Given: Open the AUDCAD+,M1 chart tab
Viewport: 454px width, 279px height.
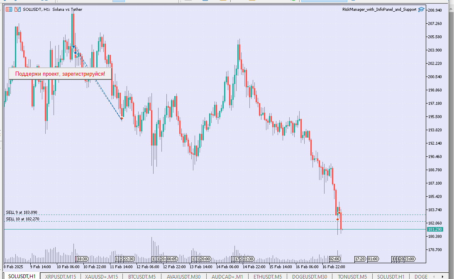Looking at the screenshot, I should [x=227, y=276].
